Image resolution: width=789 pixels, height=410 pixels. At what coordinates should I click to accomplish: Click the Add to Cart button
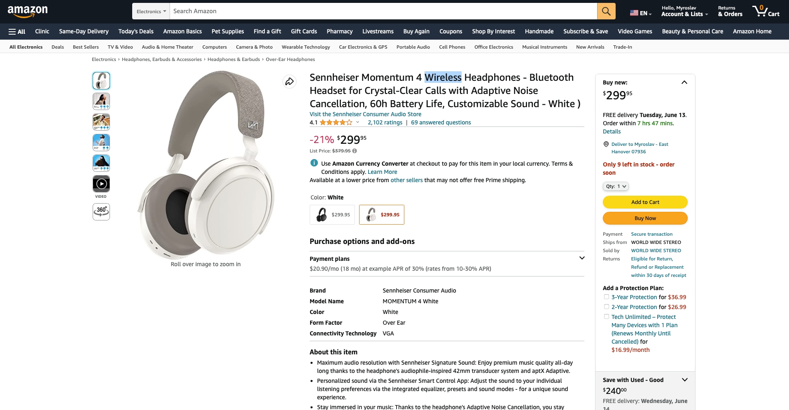[645, 202]
